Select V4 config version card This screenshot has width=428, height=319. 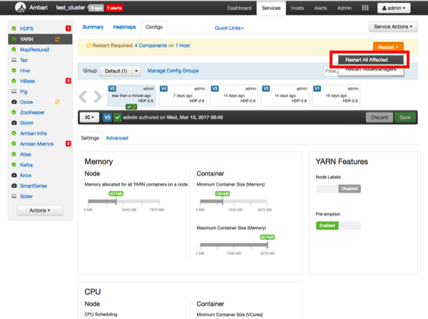[x=183, y=95]
